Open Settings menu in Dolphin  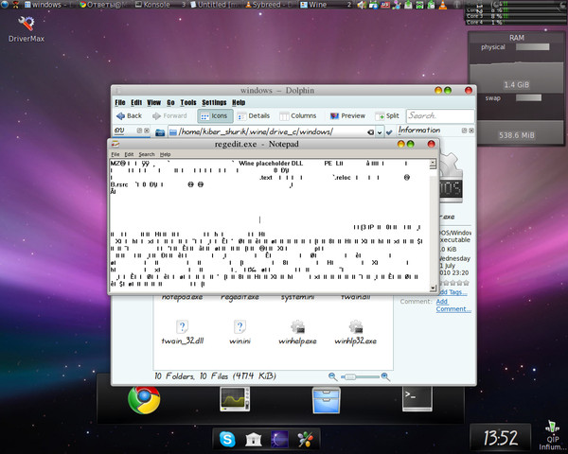(x=214, y=102)
